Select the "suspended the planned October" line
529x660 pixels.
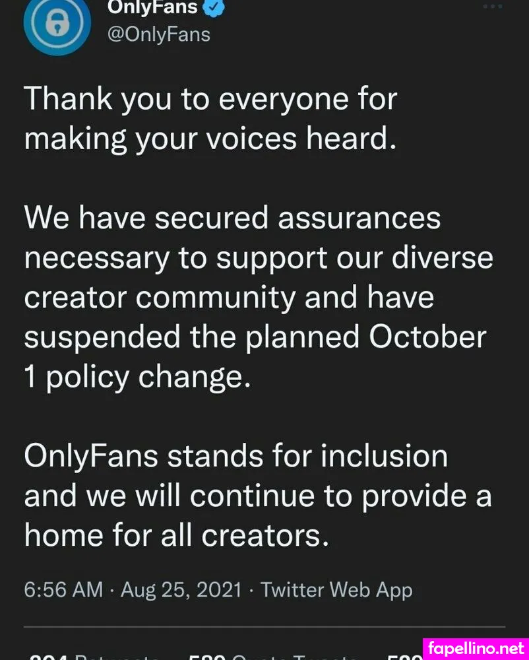(255, 337)
